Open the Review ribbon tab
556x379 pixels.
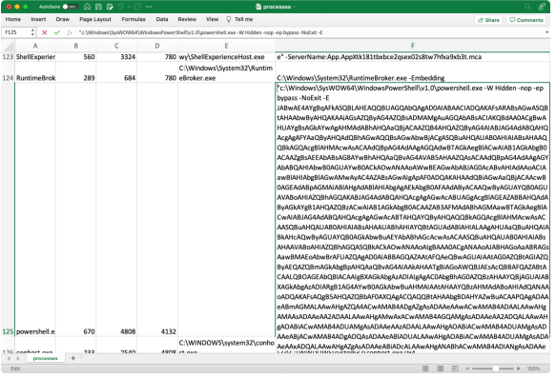187,19
